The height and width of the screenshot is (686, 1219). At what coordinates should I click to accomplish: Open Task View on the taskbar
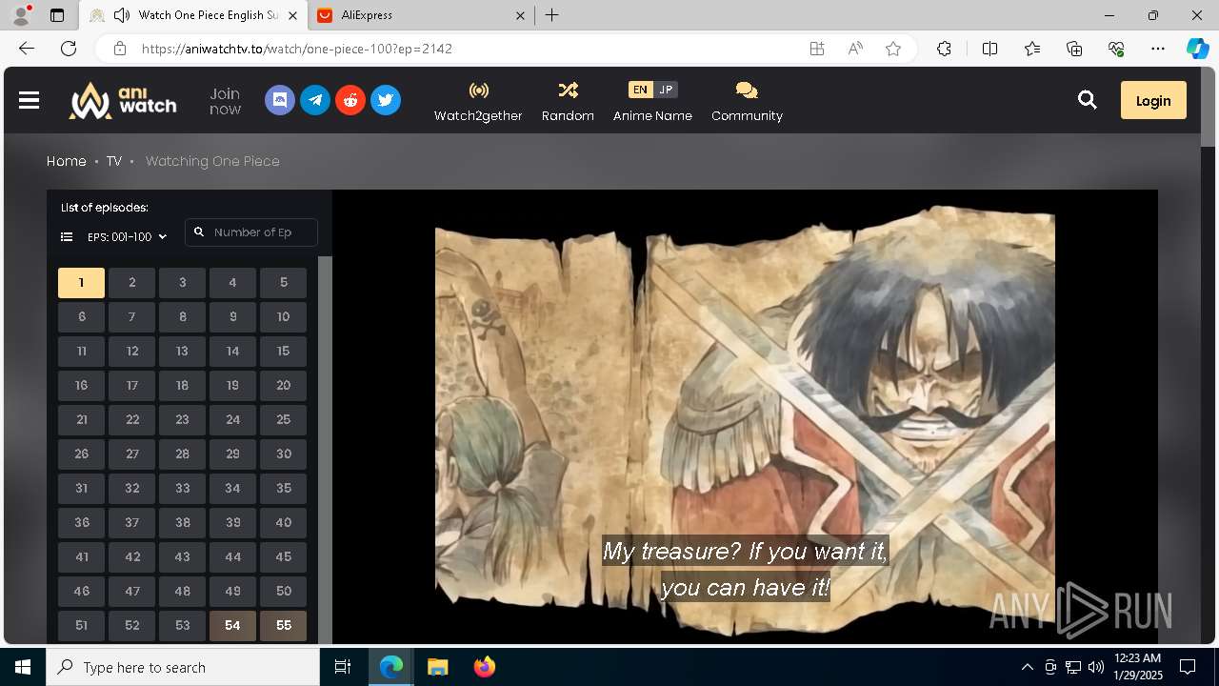pos(343,667)
